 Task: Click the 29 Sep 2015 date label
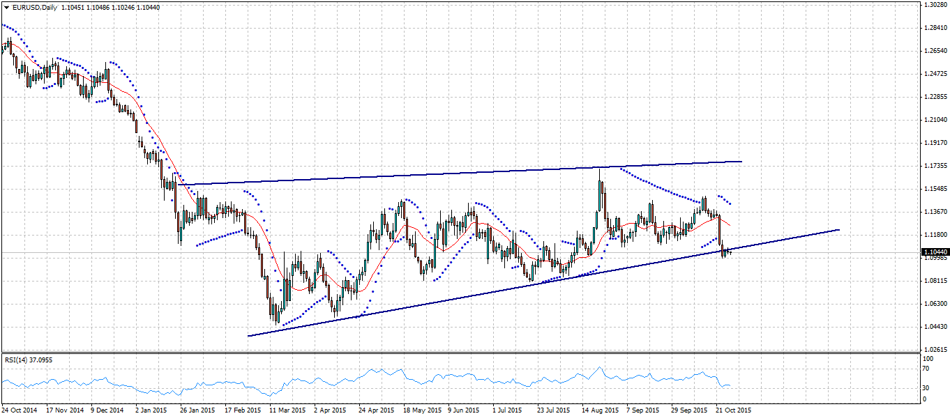(x=688, y=410)
